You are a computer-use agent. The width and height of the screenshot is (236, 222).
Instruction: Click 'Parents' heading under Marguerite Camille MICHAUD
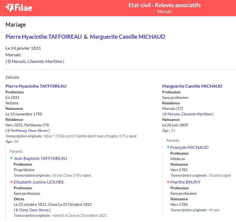(173, 141)
